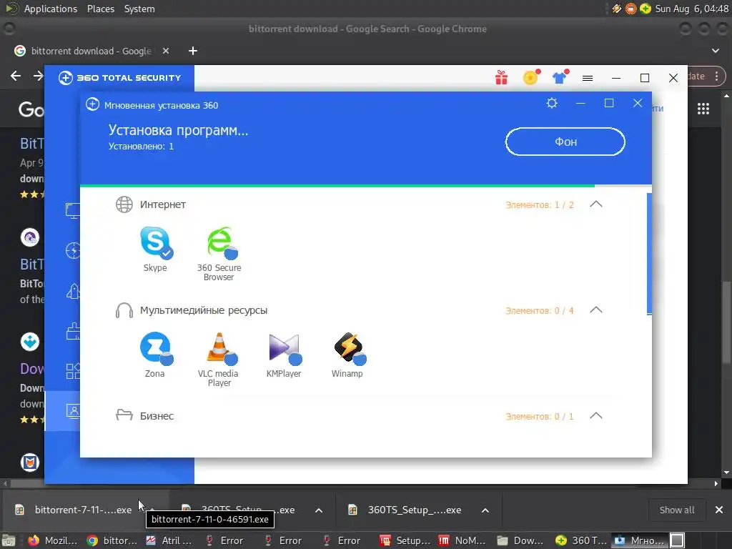Open options for second 360TS_Setup download

485,510
